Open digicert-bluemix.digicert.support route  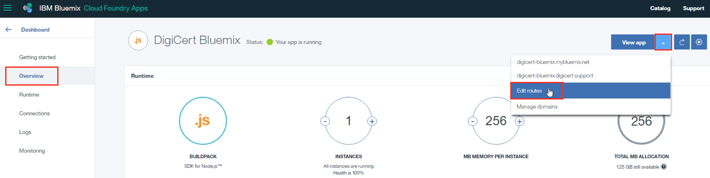[555, 75]
